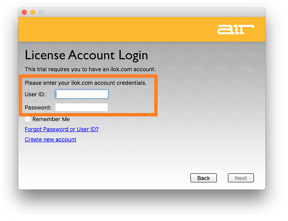The height and width of the screenshot is (221, 288).
Task: Click the "User ID:" label
Action: [x=35, y=94]
